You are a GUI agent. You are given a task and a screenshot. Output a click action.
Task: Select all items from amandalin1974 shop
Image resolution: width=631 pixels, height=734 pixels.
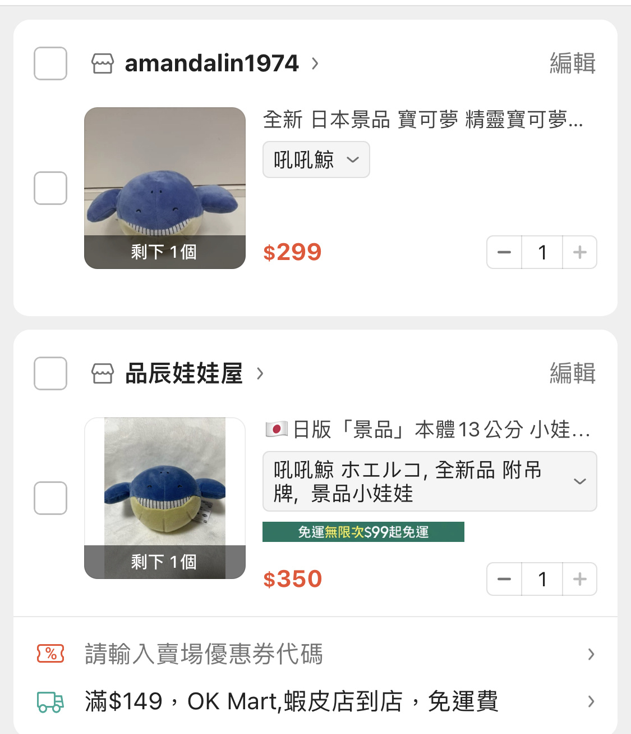50,63
